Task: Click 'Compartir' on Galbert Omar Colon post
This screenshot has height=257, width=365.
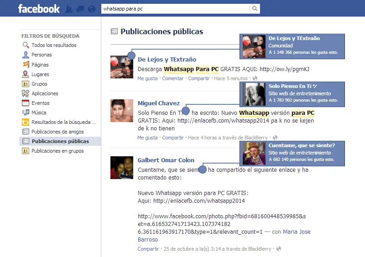Action: [148, 249]
